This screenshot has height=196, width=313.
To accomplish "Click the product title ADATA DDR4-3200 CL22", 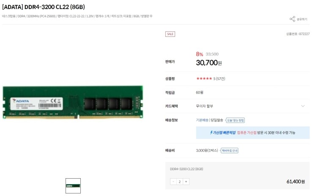I will point(44,7).
